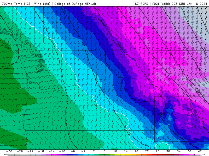
Task: Click the "College of DuPage NEXLAB" text
Action: (x=75, y=4)
